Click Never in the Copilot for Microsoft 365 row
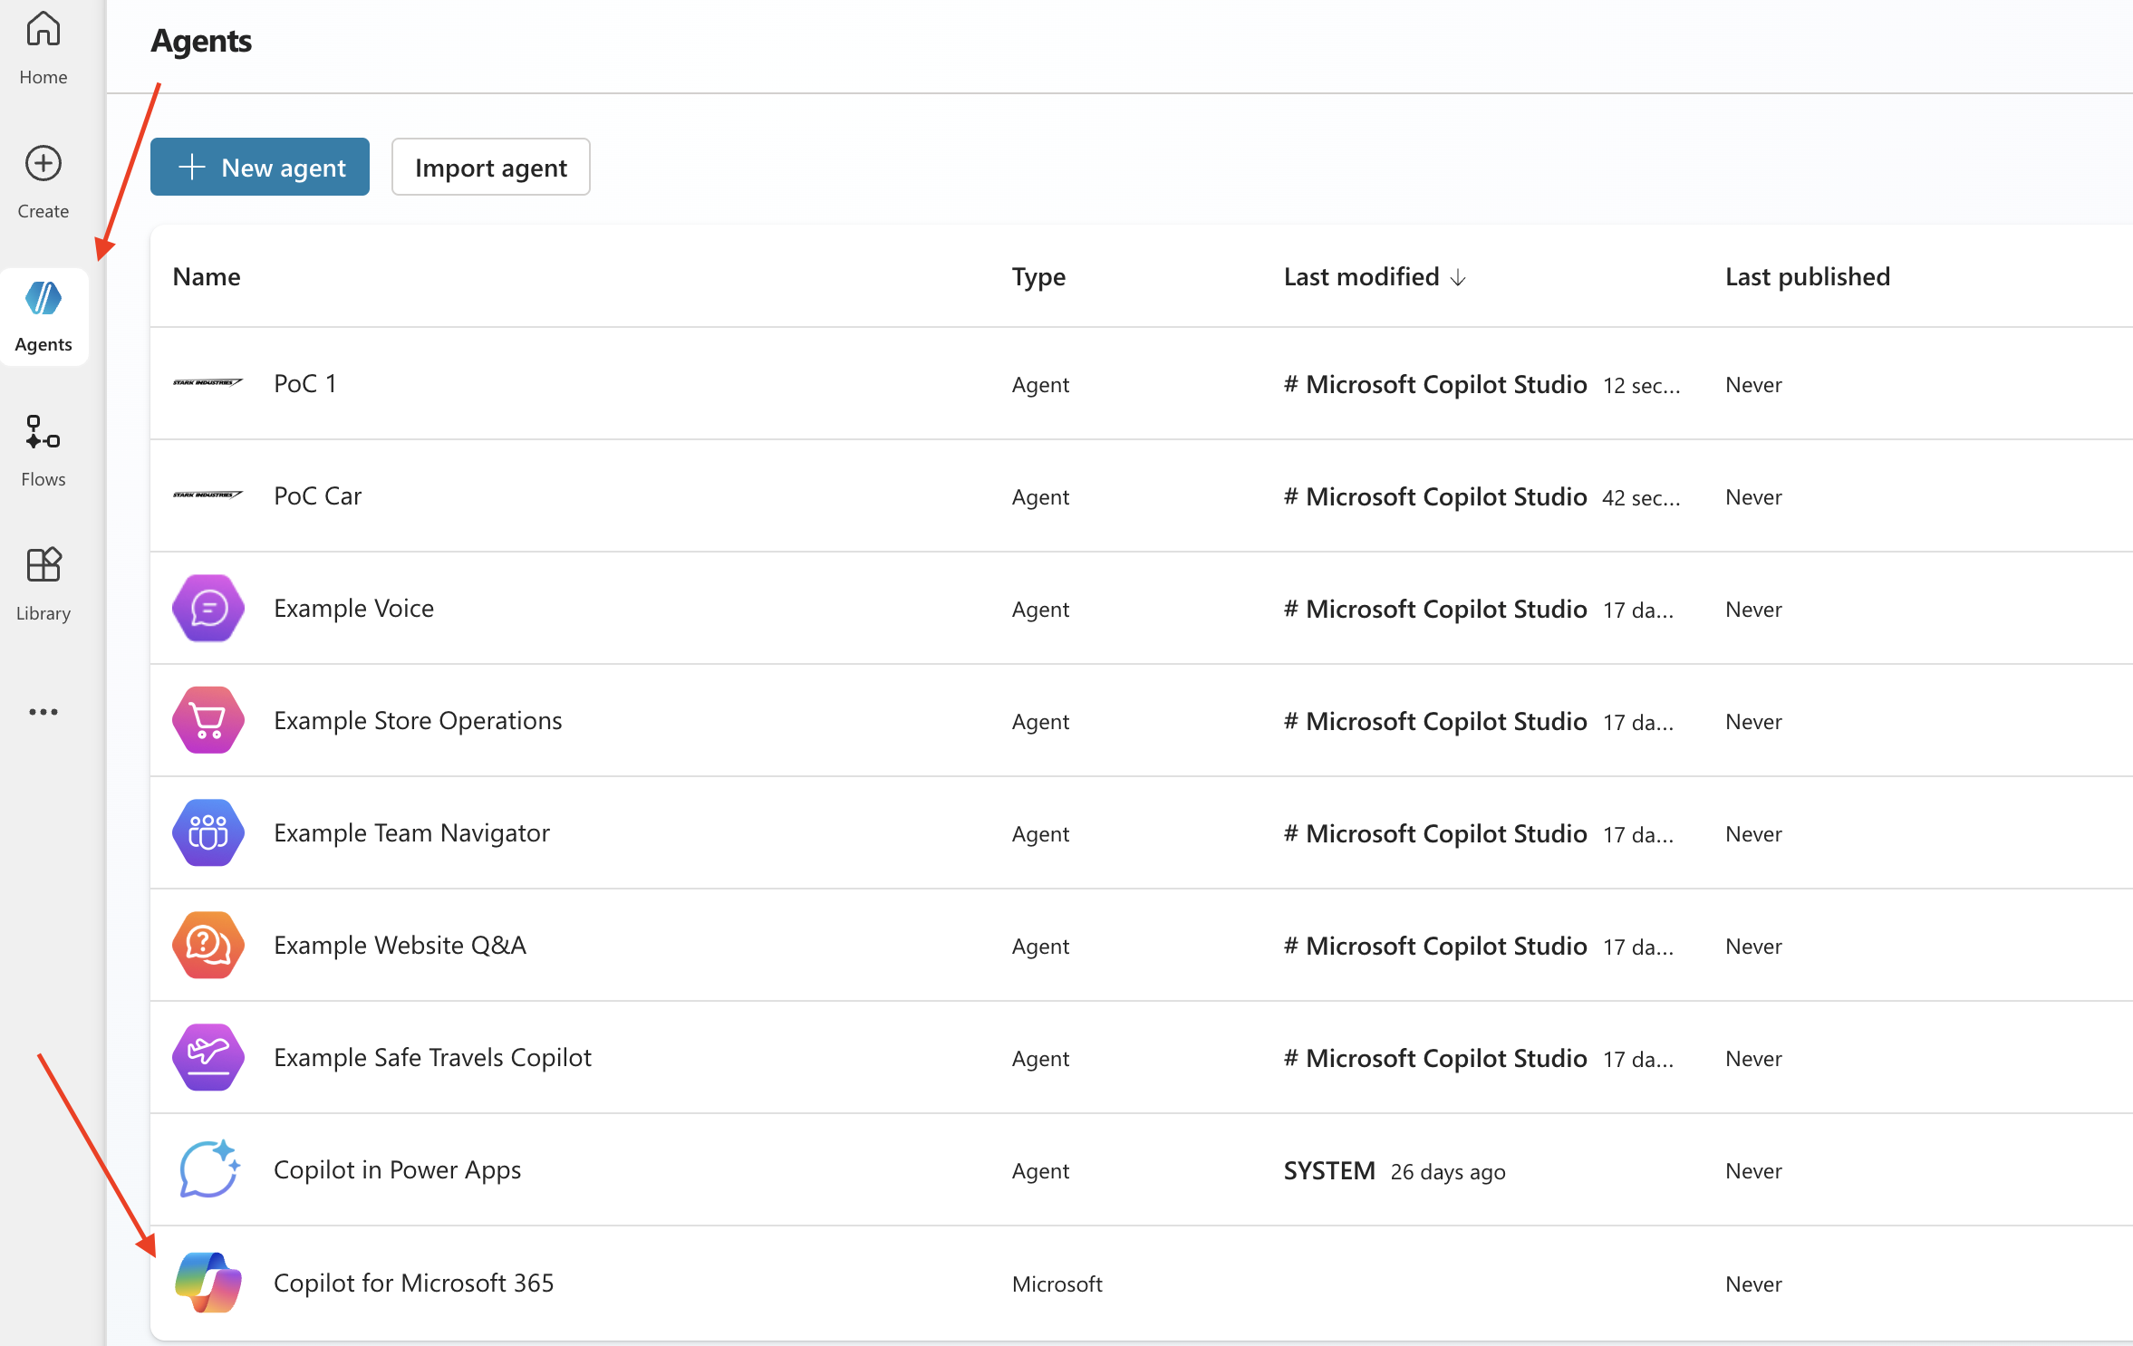The image size is (2133, 1346). [x=1753, y=1284]
